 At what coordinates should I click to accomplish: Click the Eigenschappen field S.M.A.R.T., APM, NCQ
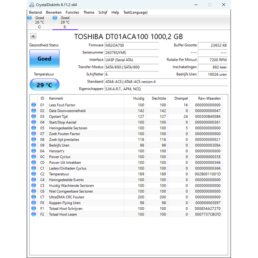point(166,89)
